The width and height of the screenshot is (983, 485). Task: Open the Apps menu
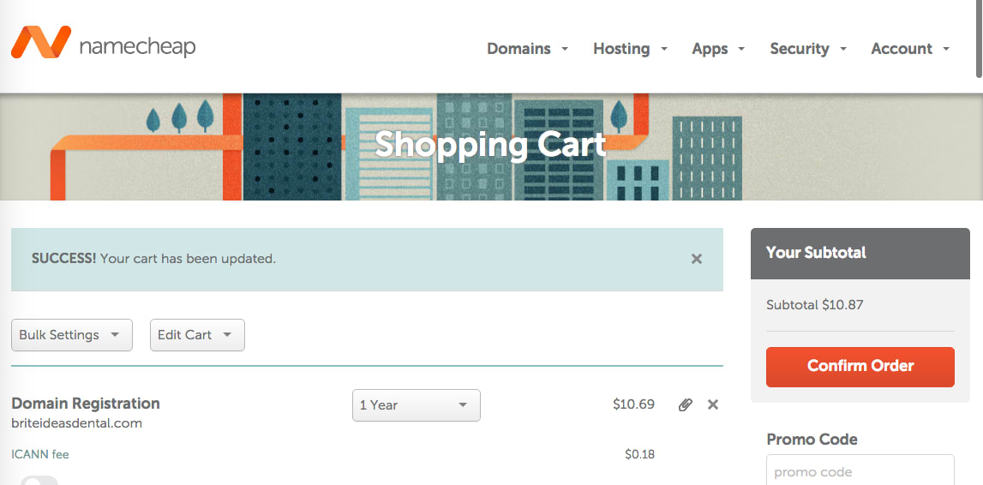pyautogui.click(x=718, y=49)
